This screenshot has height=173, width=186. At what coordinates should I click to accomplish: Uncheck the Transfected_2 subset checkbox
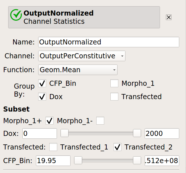[x=117, y=147]
